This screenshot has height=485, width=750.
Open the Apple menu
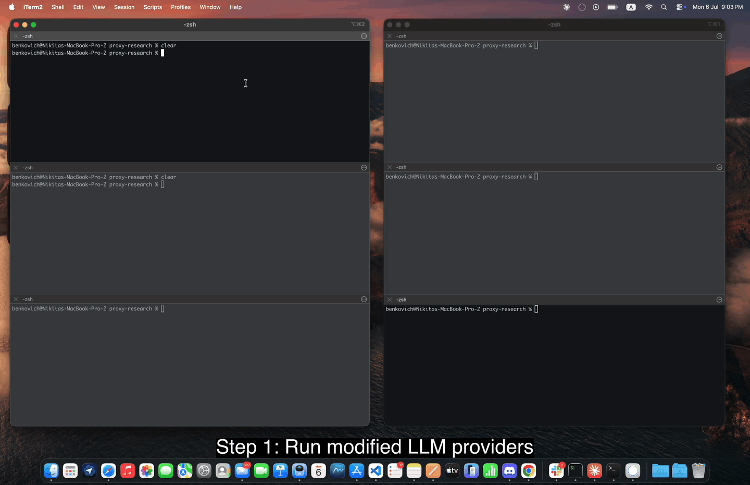pyautogui.click(x=11, y=7)
